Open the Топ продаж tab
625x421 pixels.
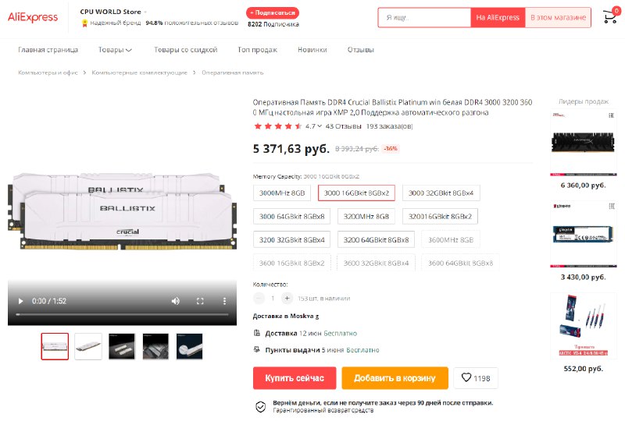point(257,50)
